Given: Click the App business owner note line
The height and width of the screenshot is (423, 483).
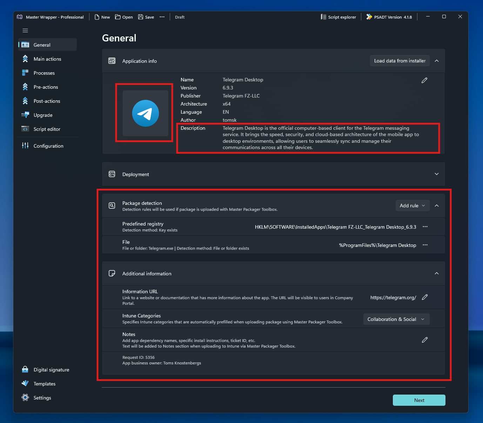Looking at the screenshot, I should [x=162, y=363].
